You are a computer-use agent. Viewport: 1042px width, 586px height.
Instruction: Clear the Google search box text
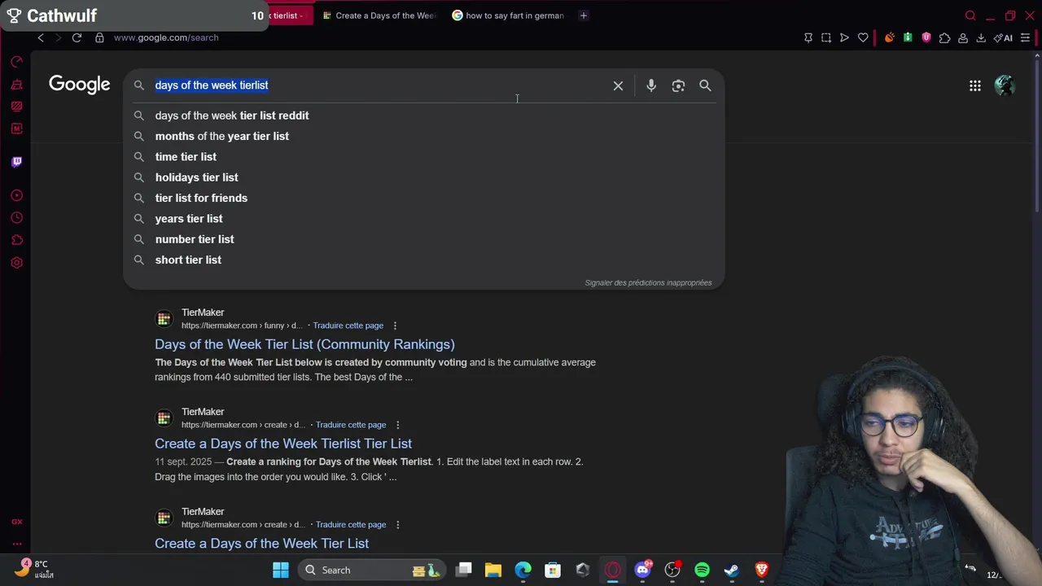pos(618,85)
